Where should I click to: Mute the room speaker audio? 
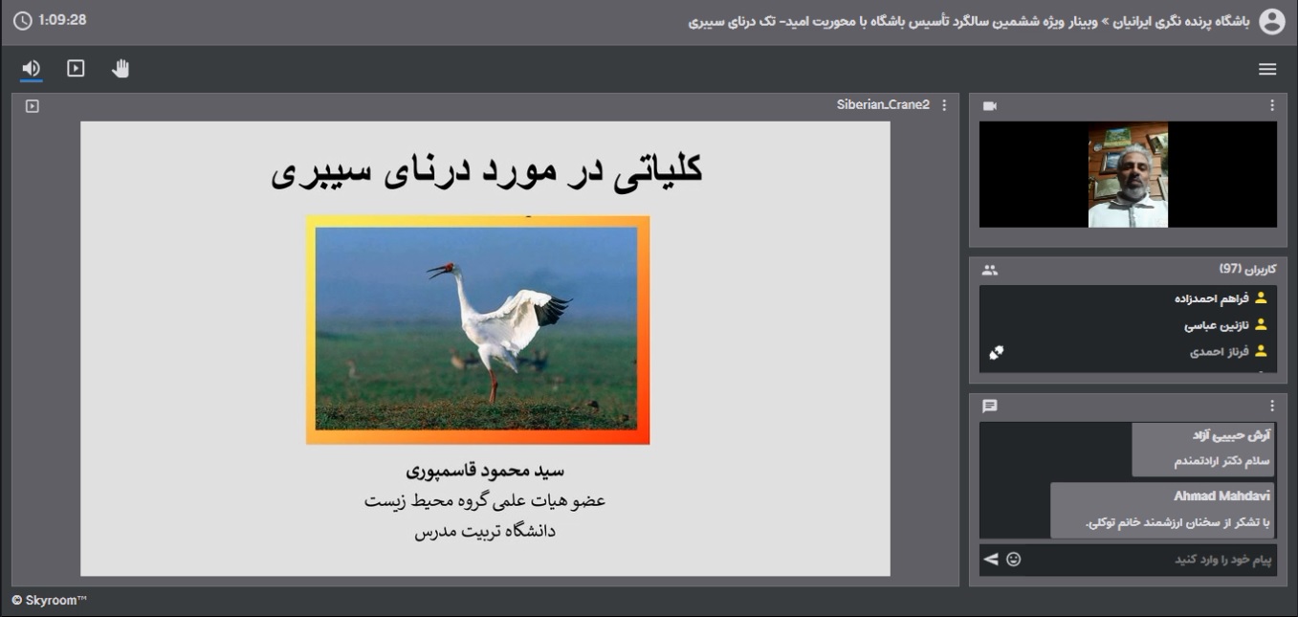pos(32,68)
